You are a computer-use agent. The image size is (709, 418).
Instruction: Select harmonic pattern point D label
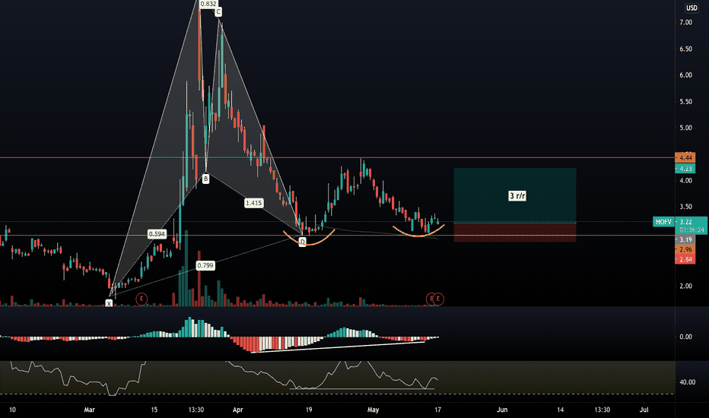point(303,242)
